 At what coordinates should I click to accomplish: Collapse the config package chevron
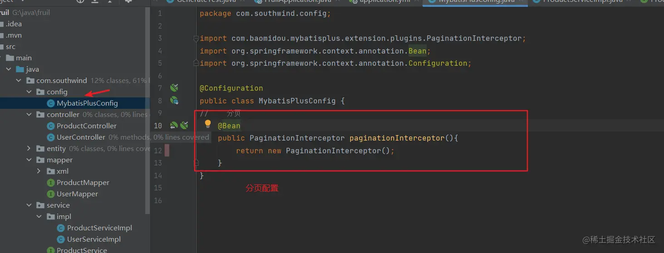tap(29, 92)
